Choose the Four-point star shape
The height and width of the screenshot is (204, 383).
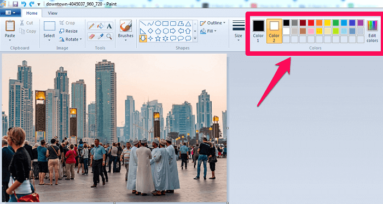tap(150, 38)
